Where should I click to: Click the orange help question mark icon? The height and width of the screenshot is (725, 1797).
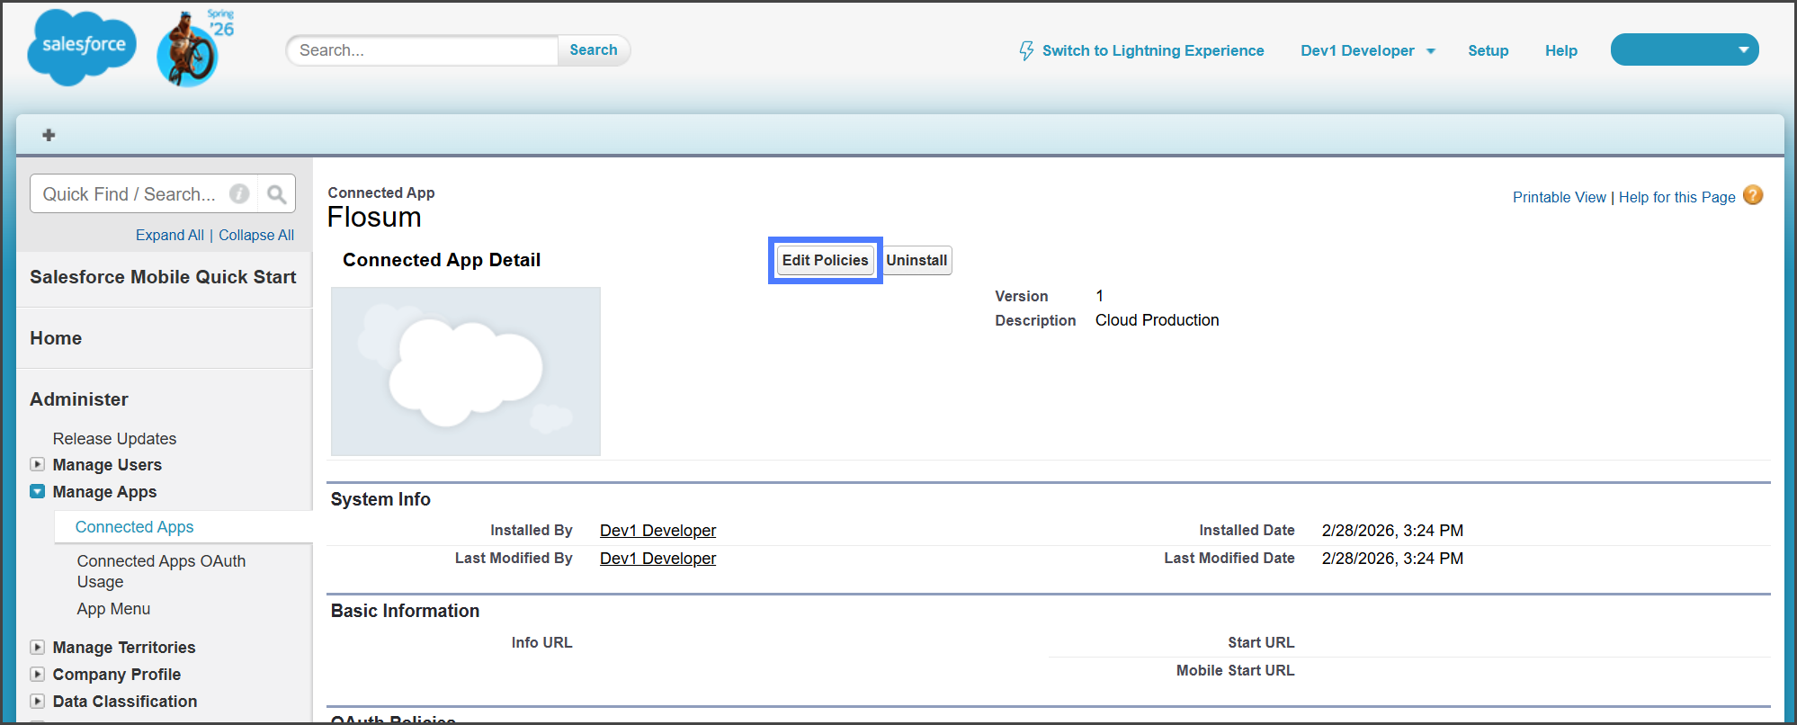click(1752, 195)
